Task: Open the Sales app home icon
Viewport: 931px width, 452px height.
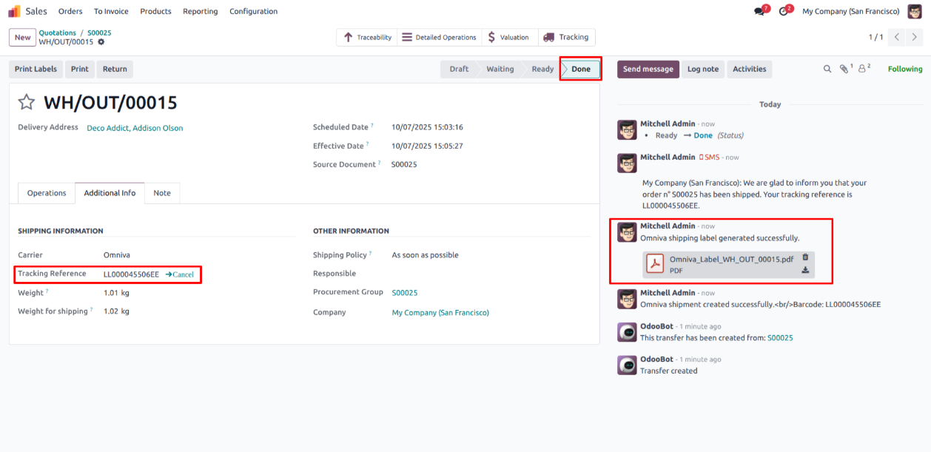Action: tap(15, 11)
